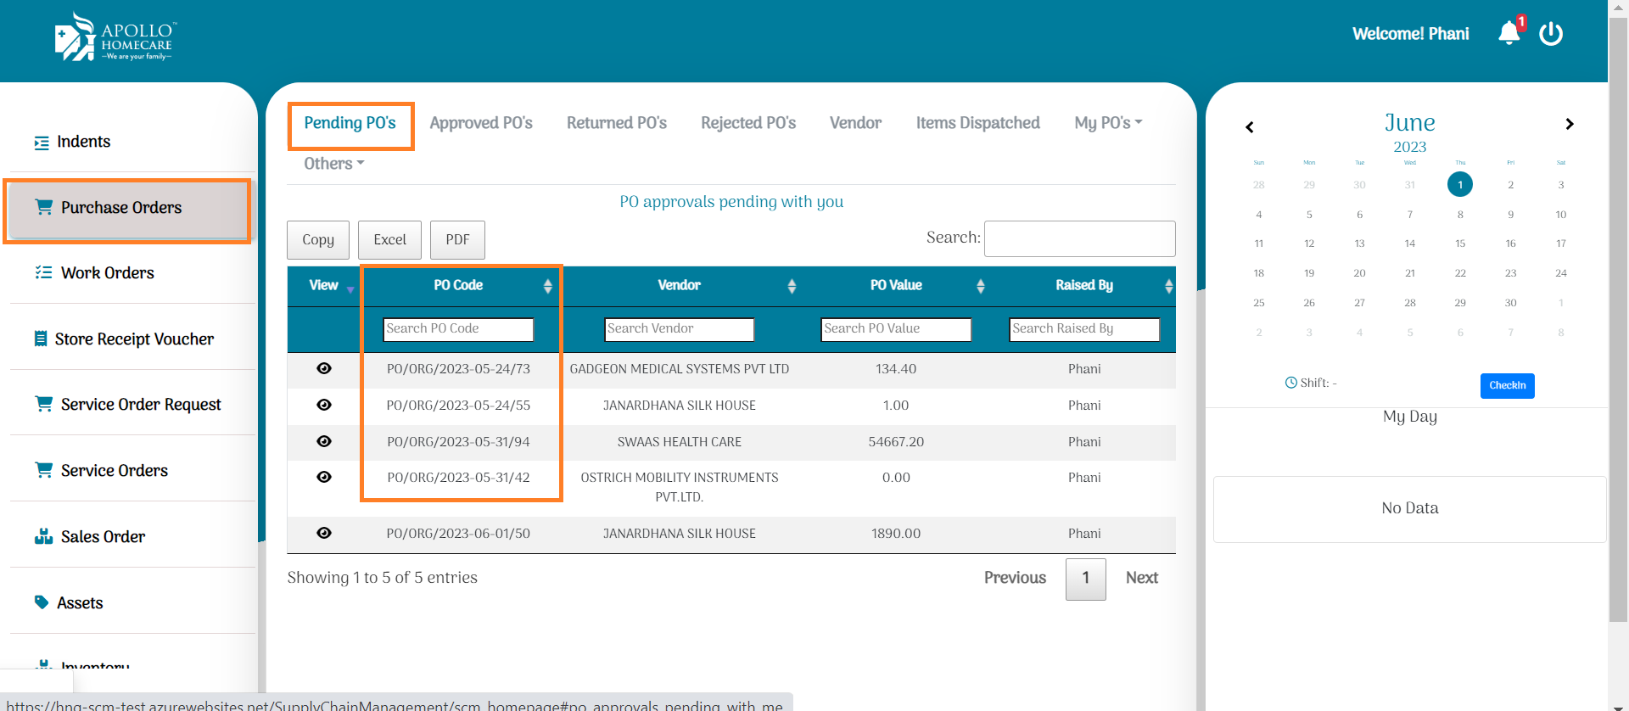Focus the Search Raised By field

point(1084,329)
